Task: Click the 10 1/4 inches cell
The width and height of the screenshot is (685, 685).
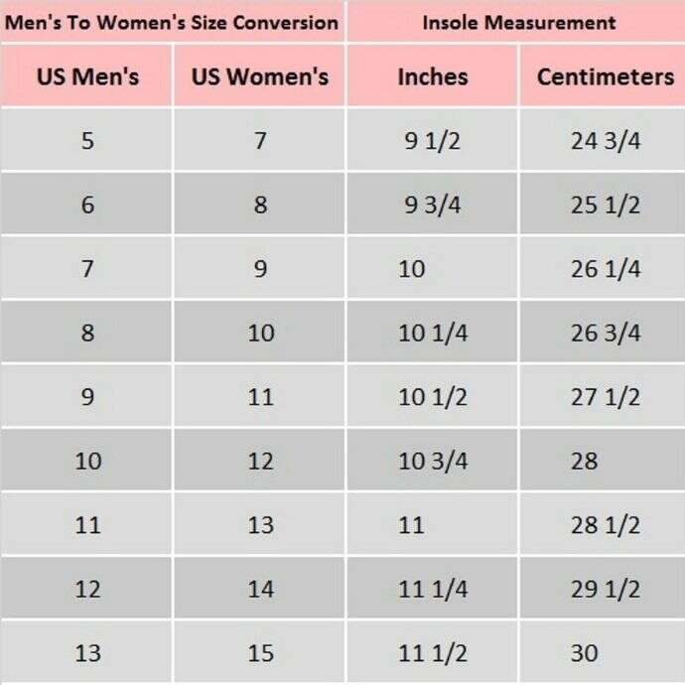Action: (x=432, y=333)
